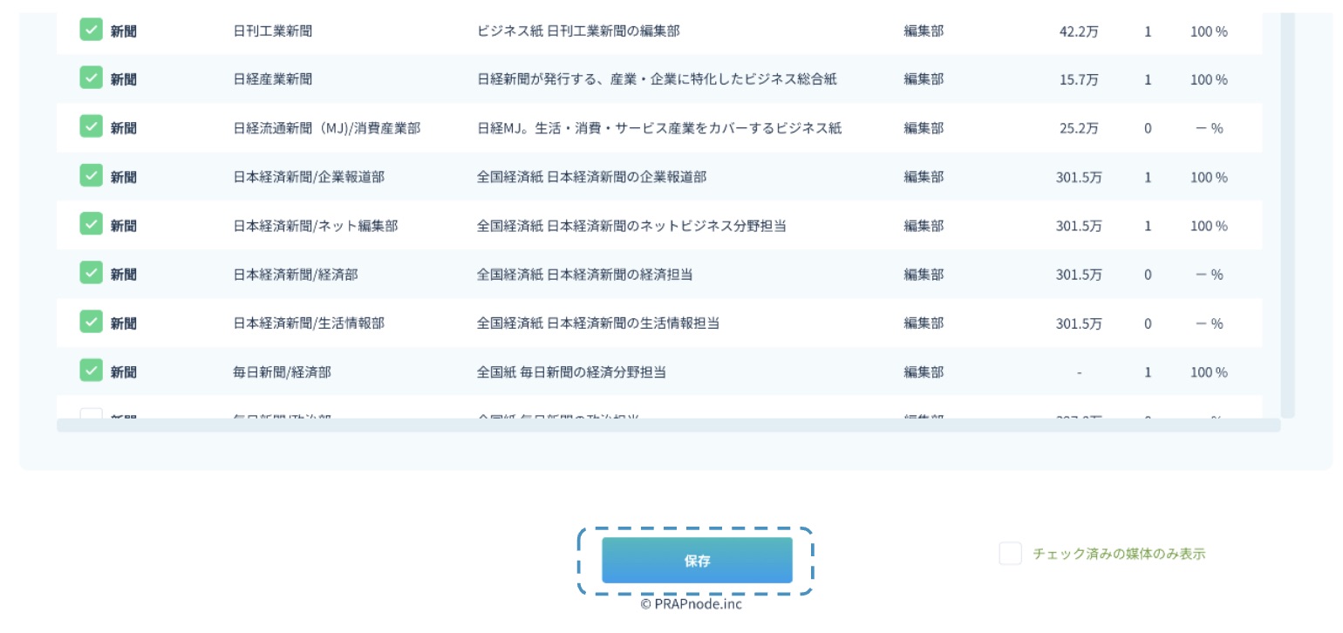The width and height of the screenshot is (1343, 633).
Task: Click the チェック済みの媒体のみ表示 label text
Action: [x=1119, y=554]
